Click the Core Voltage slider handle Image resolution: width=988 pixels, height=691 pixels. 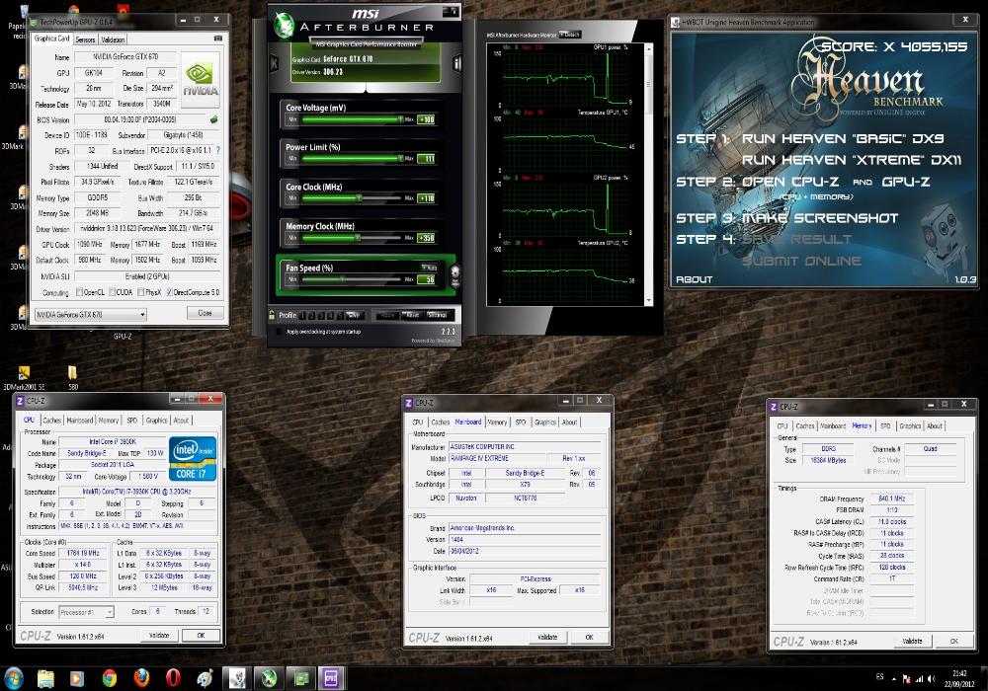399,118
